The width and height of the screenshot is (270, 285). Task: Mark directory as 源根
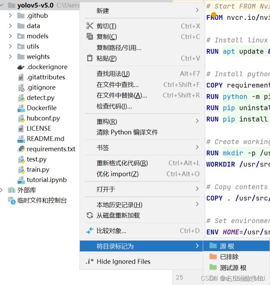[236, 246]
